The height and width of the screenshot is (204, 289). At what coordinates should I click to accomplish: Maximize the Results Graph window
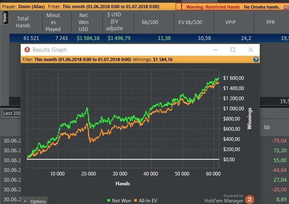233,50
